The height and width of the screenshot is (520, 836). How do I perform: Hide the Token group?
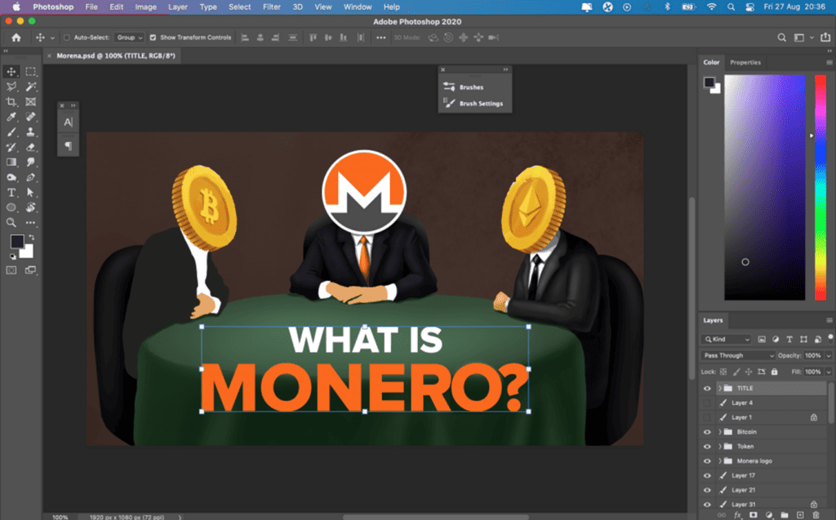point(708,447)
